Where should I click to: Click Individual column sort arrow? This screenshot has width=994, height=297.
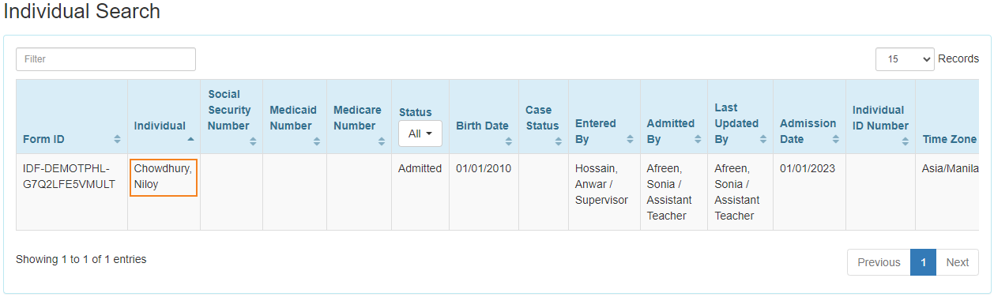click(190, 139)
